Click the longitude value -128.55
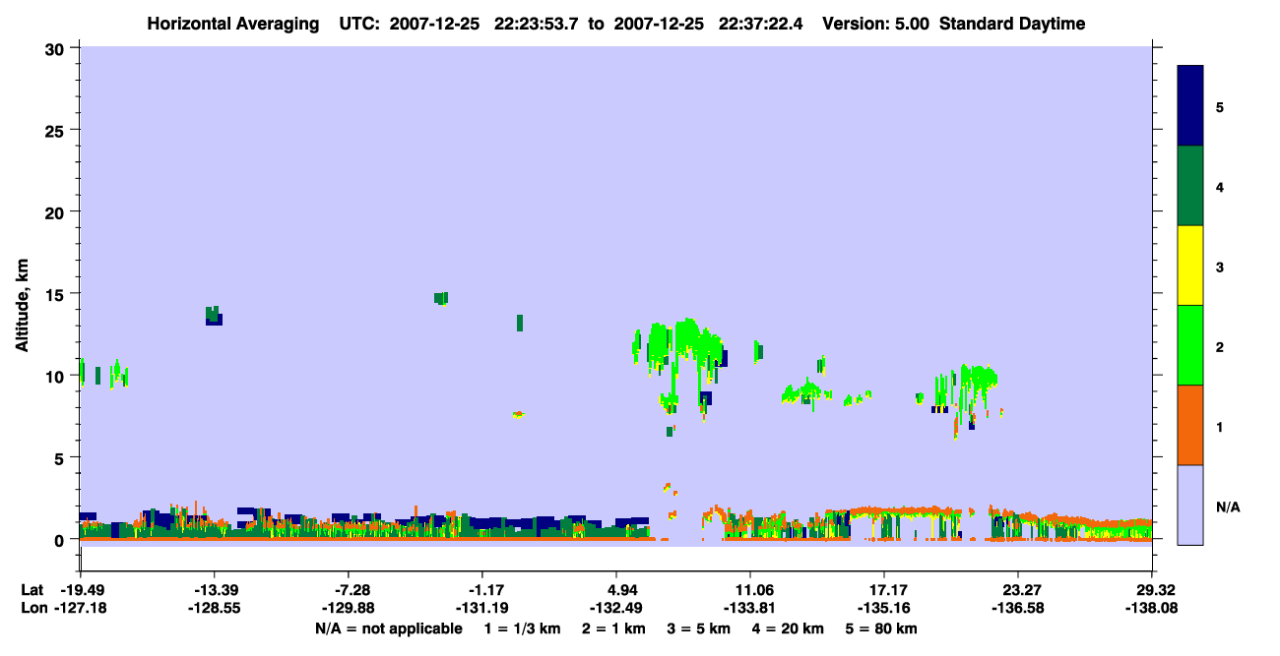 (215, 608)
